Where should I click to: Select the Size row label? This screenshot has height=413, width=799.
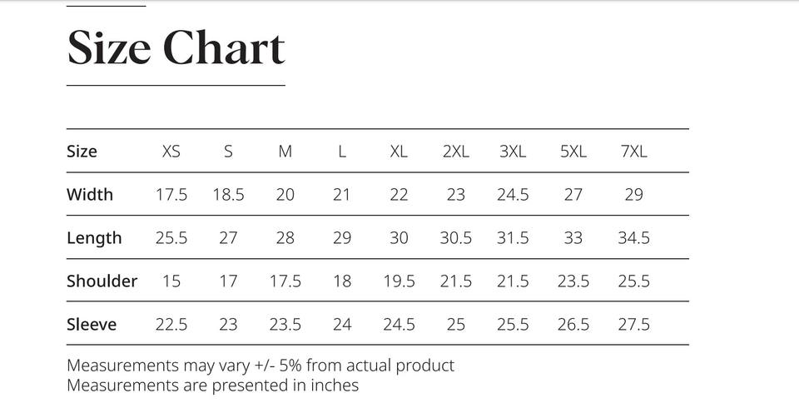[x=82, y=152]
